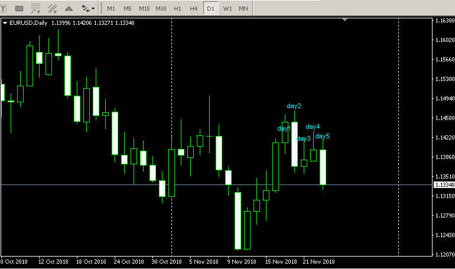Switch chart to M15 timeframe
Viewport: 455px width, 269px height.
click(x=144, y=9)
